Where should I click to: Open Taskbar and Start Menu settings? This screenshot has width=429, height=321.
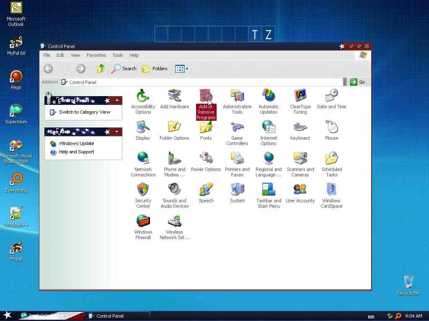(269, 196)
